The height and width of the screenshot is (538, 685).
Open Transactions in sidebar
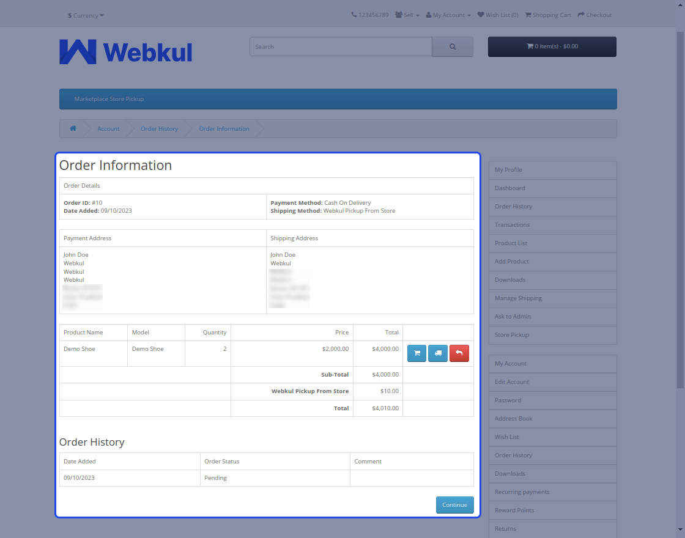click(553, 225)
